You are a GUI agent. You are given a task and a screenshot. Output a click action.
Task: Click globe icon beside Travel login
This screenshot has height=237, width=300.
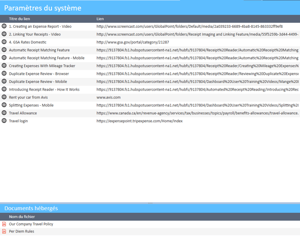tap(4, 121)
